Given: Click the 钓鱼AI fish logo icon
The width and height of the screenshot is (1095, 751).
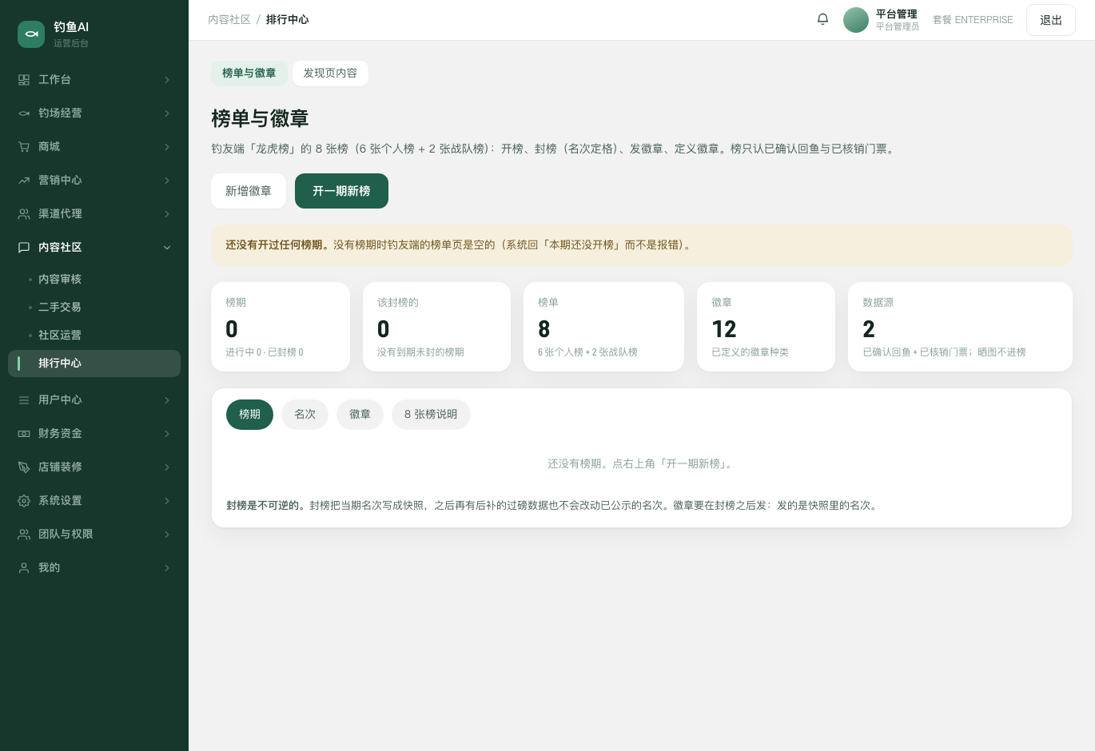Looking at the screenshot, I should (x=31, y=34).
